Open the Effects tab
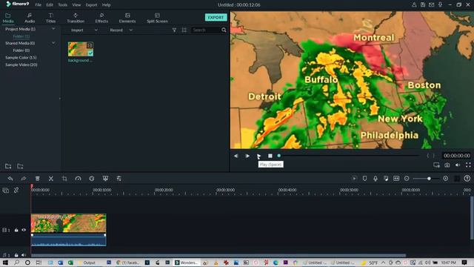Screen dimensions: 474x267 pyautogui.click(x=101, y=18)
